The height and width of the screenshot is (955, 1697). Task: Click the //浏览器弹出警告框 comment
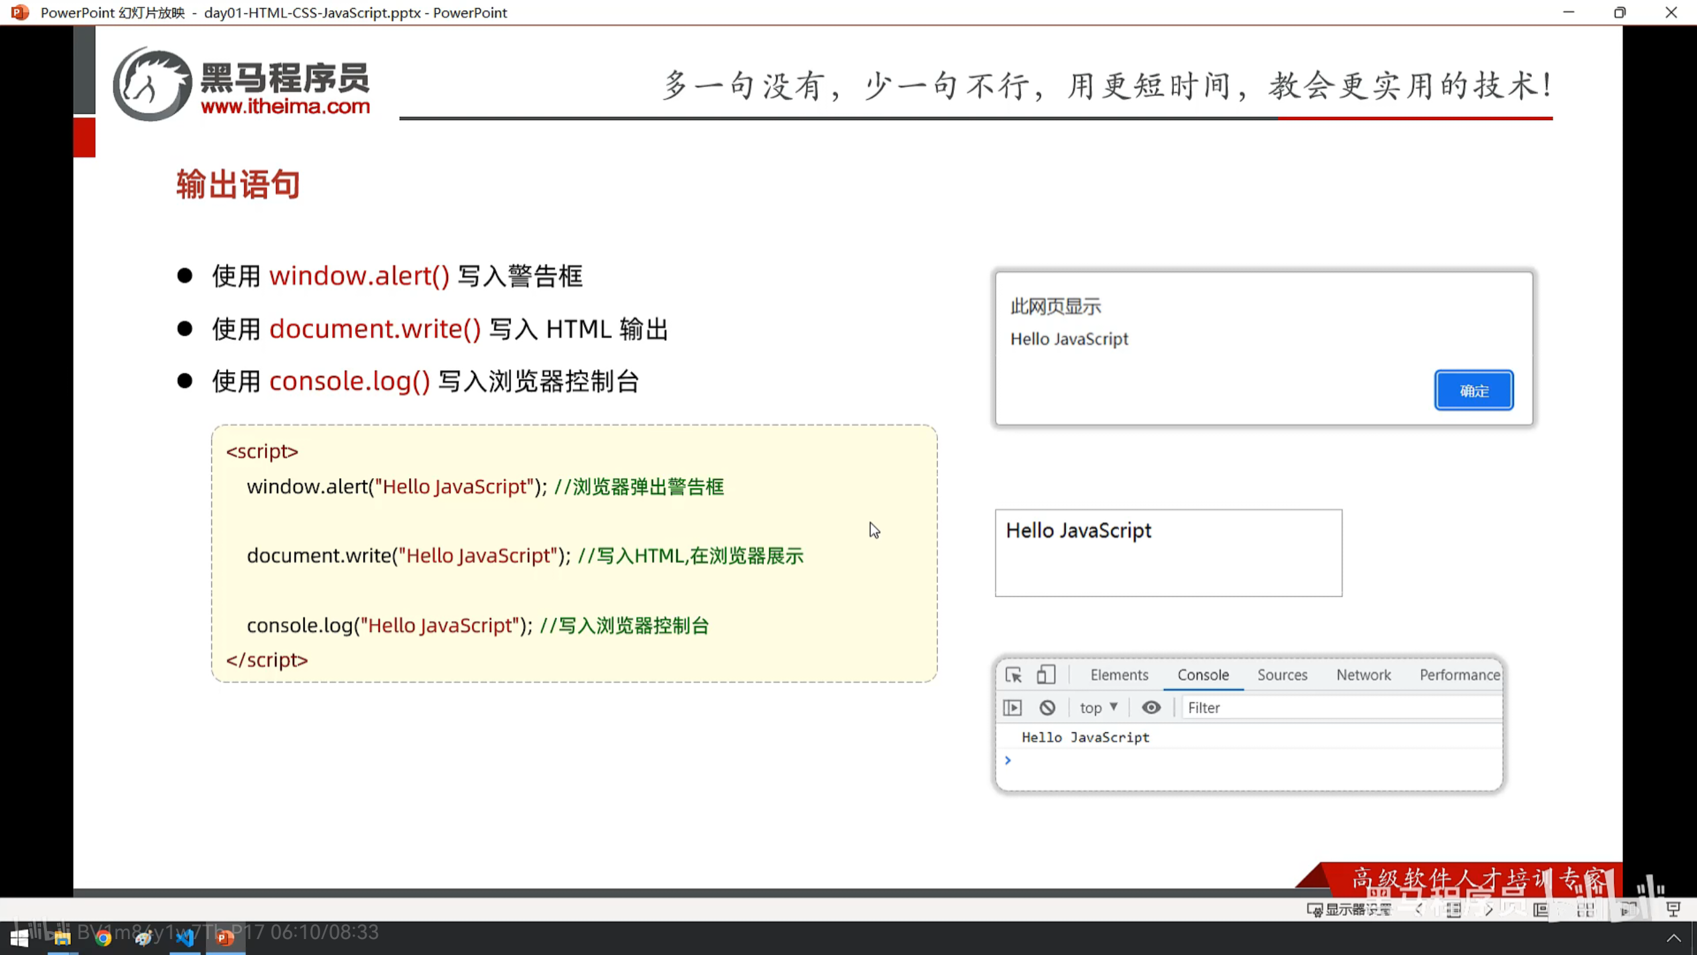[639, 487]
